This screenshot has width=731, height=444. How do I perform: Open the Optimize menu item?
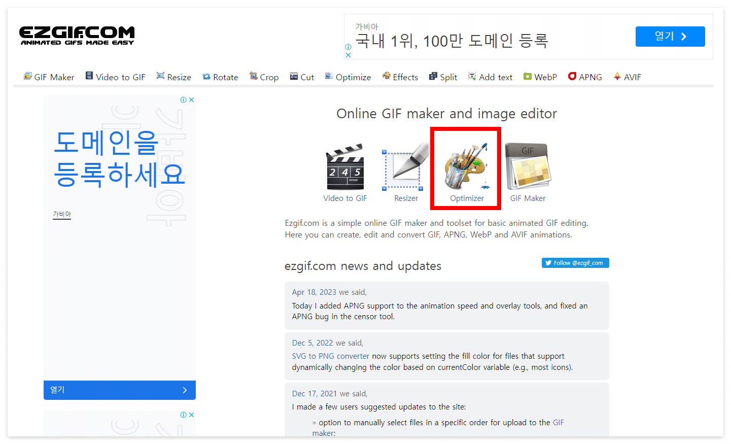[x=348, y=77]
